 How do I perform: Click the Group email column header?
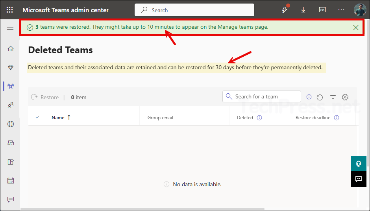point(160,118)
